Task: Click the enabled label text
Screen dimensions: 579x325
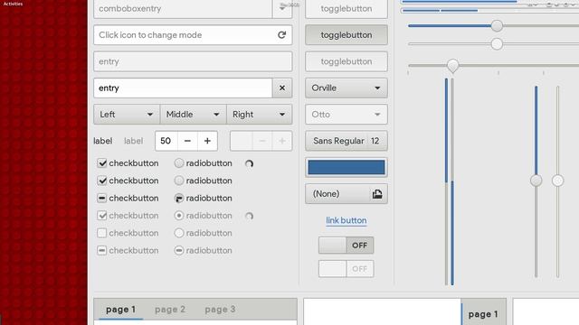Action: [103, 141]
